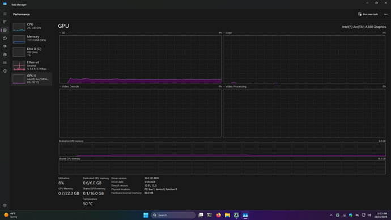Screen dimensions: 391x220
Task: Click the Dedicated GPU memory usage graph
Action: [222, 150]
